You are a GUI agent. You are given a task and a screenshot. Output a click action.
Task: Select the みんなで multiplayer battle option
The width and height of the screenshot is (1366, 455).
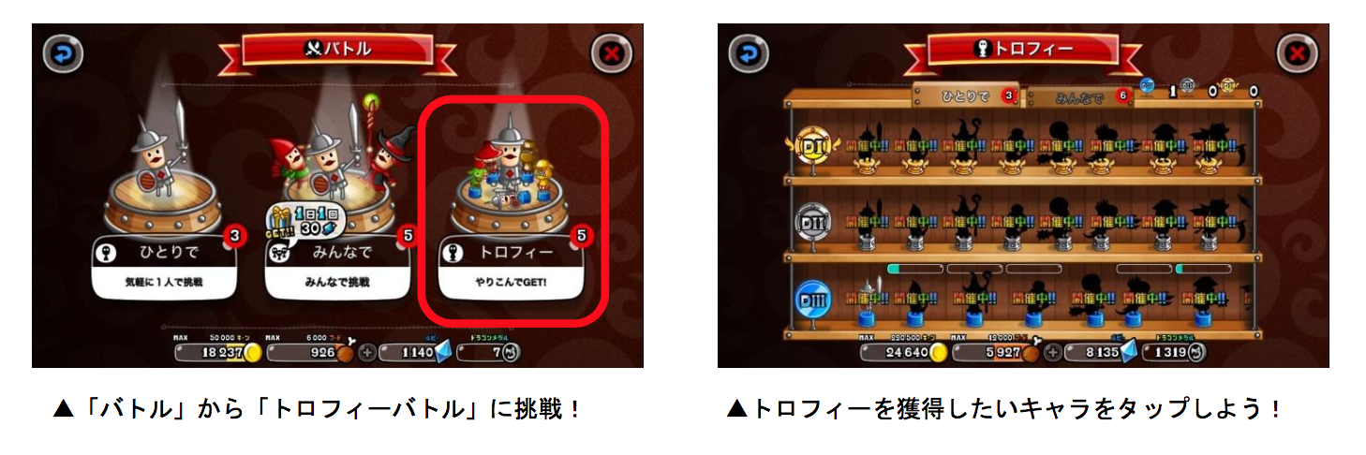pos(338,265)
